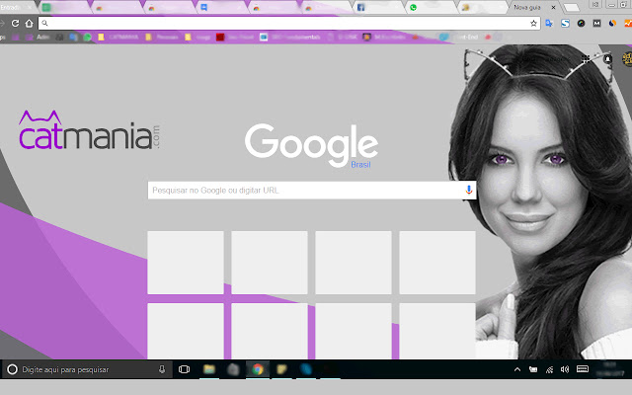
Task: Open first most-visited tile in top row
Action: coord(186,263)
